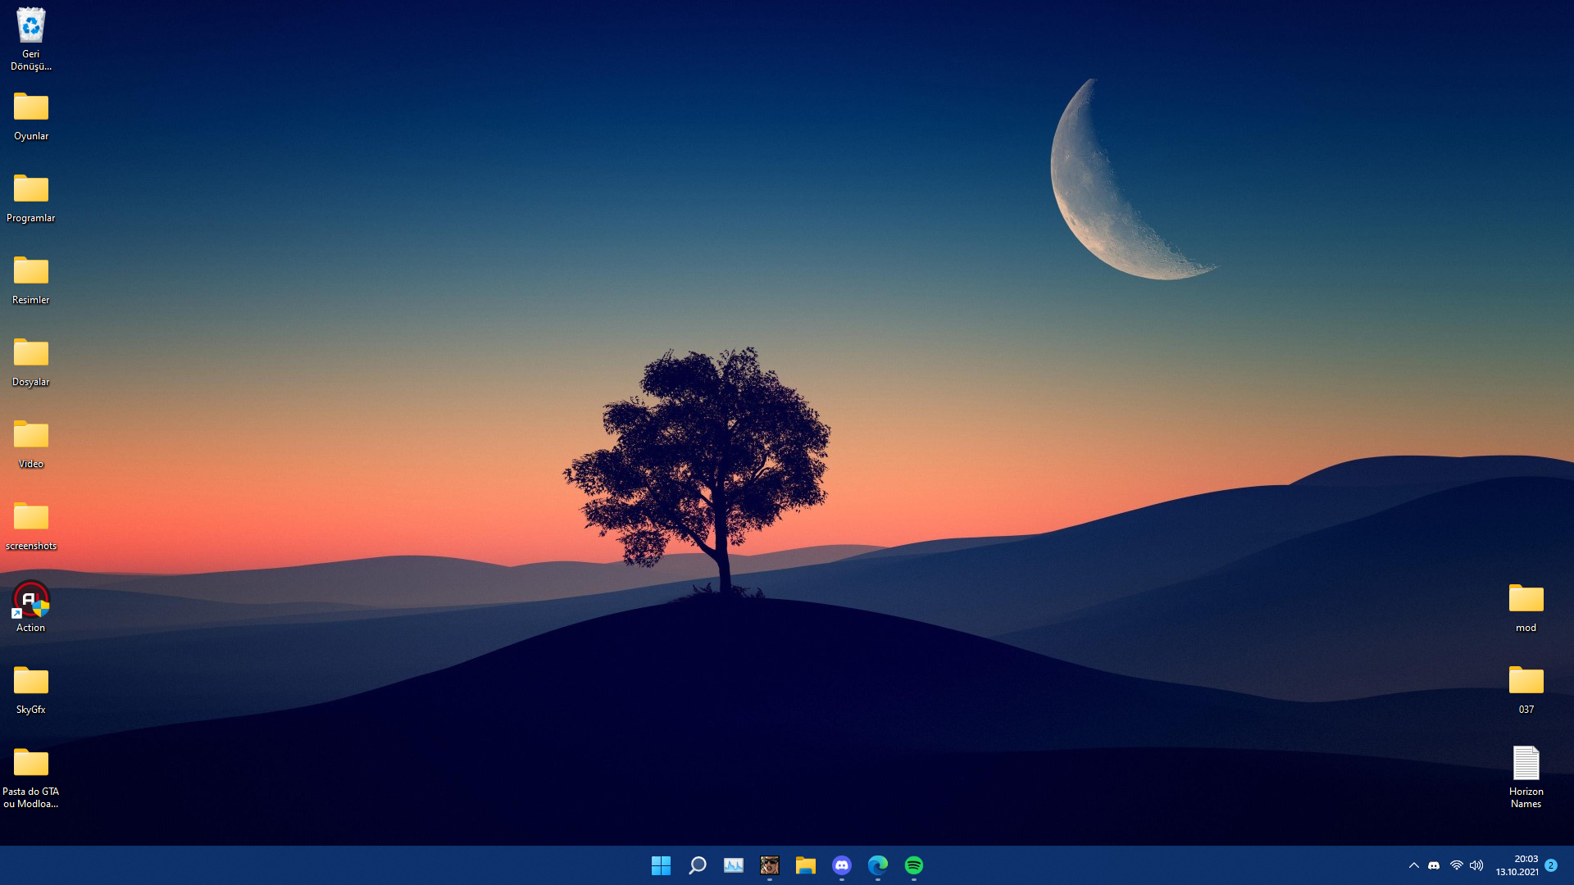Open Microsoft Edge in the taskbar
Screen dimensions: 1574x885
(x=878, y=865)
